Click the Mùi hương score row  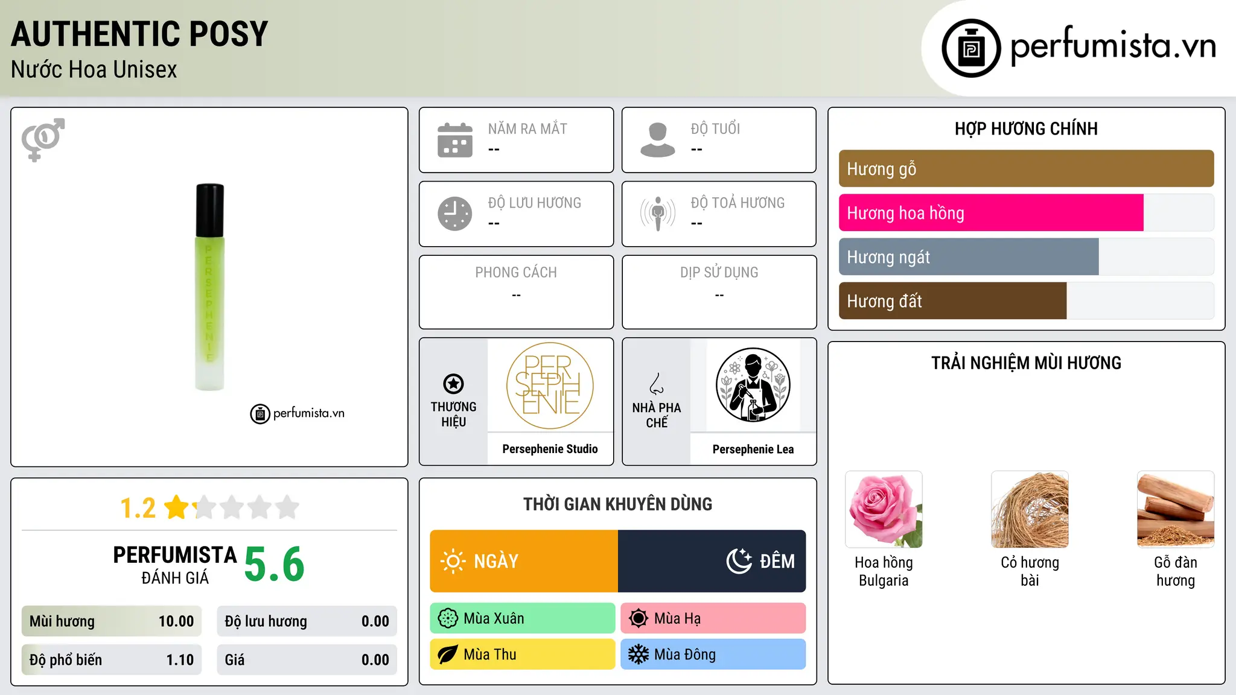(112, 621)
